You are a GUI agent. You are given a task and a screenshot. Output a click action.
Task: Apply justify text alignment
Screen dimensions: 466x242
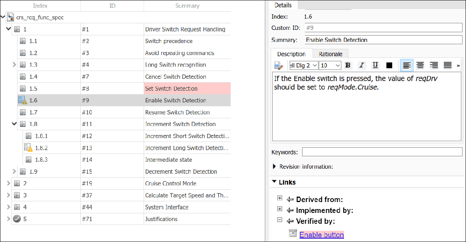447,65
